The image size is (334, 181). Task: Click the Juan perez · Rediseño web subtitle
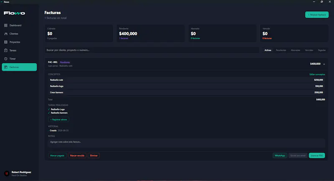coord(60,66)
